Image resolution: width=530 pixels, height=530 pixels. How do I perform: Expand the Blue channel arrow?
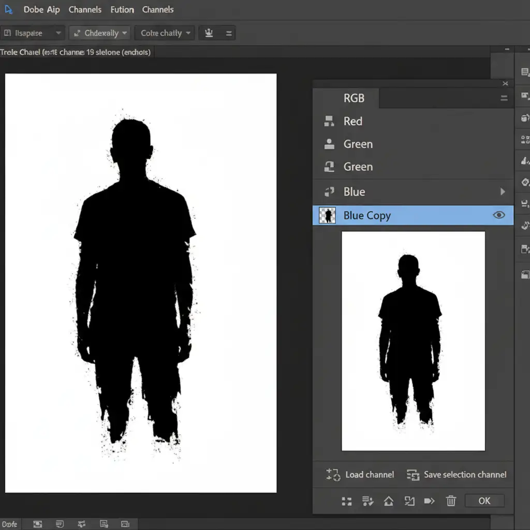point(502,192)
